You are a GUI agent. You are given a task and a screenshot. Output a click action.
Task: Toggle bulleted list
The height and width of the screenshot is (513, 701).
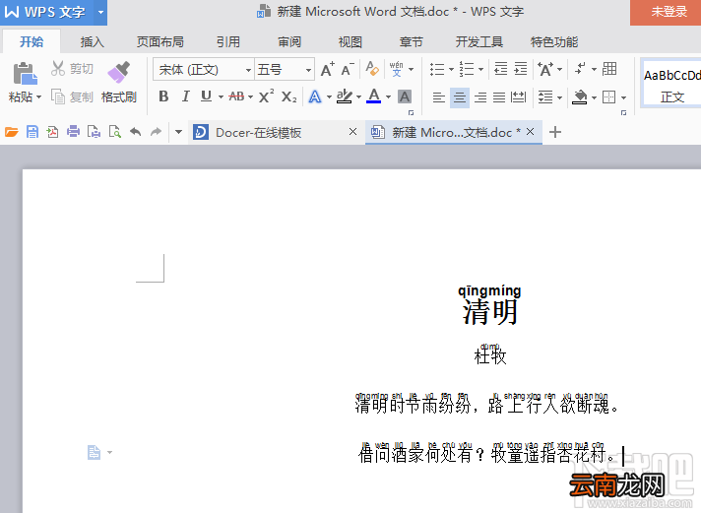click(437, 69)
